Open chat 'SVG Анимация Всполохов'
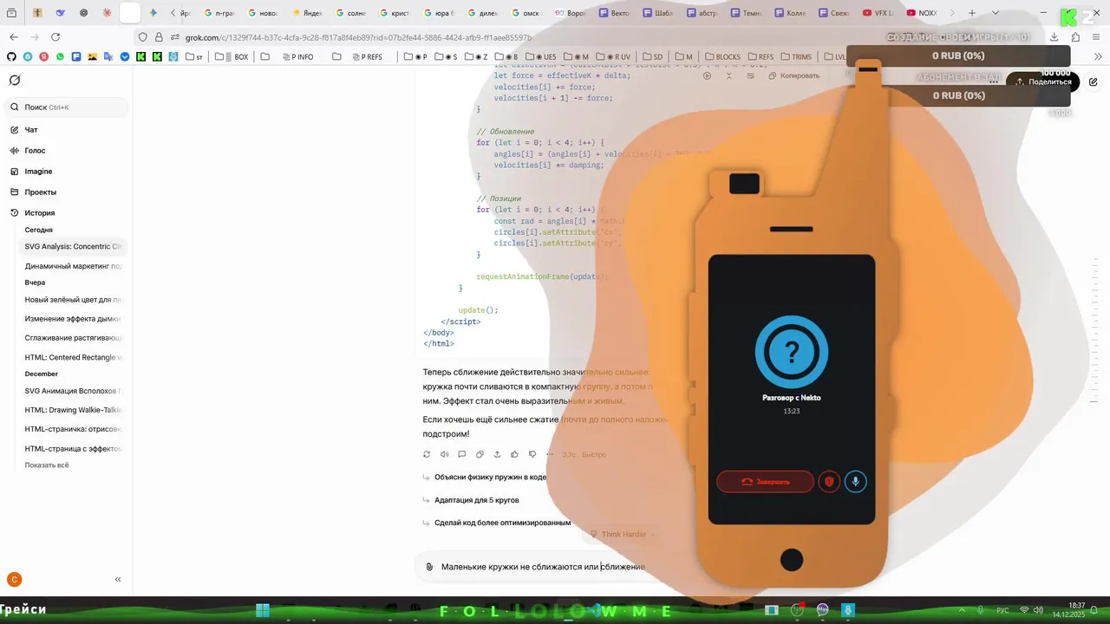1110x624 pixels. (x=74, y=391)
